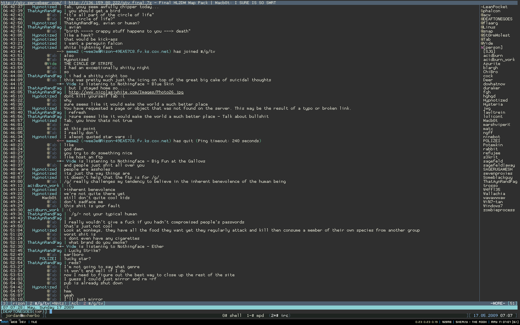Click the [rizon] server label in status bar
The image size is (520, 325).
(19, 303)
